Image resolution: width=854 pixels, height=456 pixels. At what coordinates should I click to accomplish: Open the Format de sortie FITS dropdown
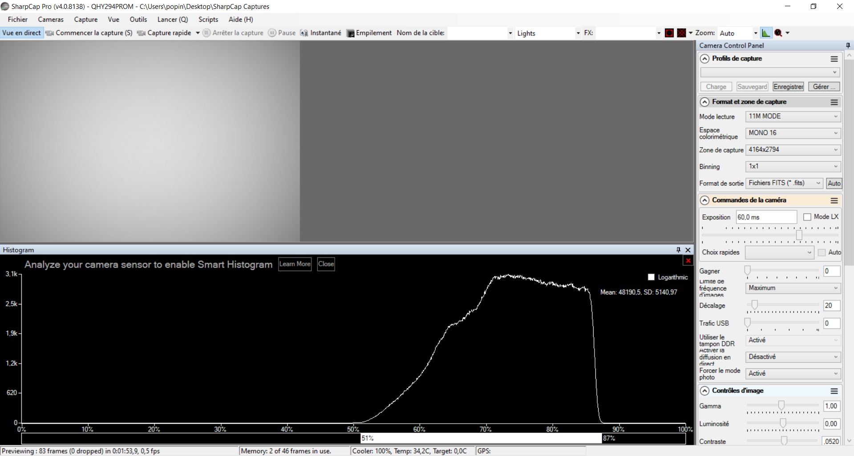(x=785, y=183)
